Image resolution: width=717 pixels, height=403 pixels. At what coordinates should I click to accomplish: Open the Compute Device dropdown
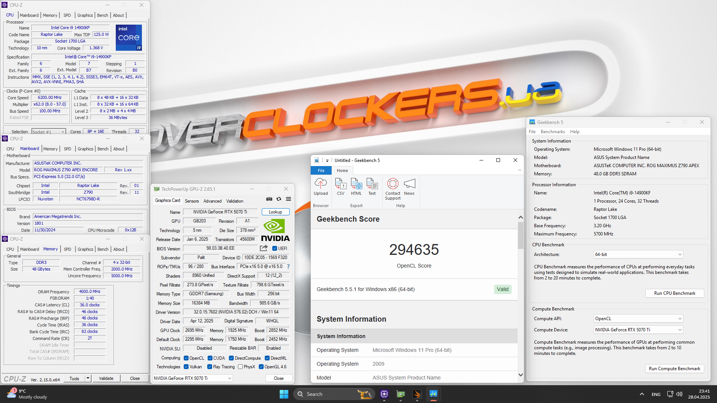coord(638,330)
